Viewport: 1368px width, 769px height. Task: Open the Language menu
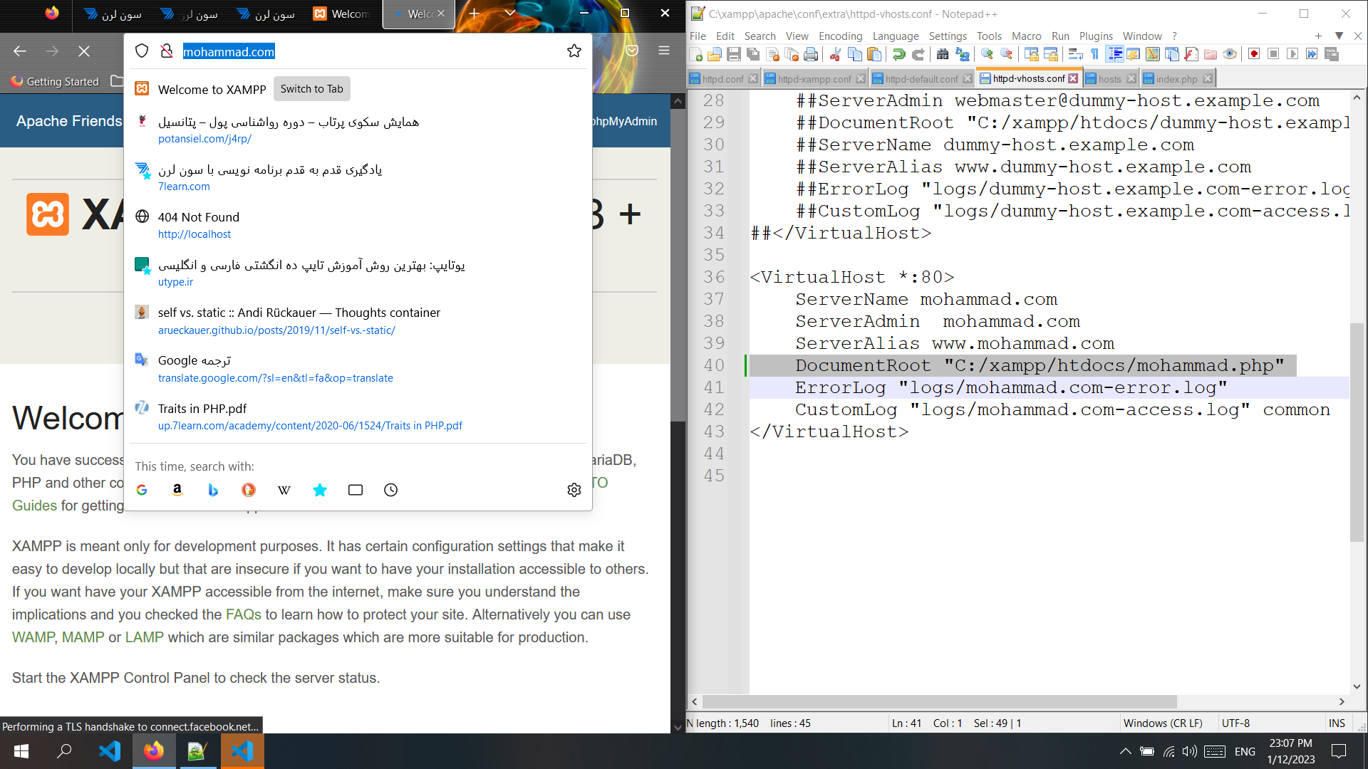click(896, 36)
